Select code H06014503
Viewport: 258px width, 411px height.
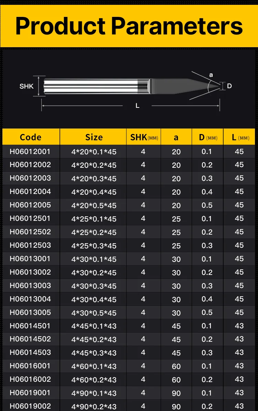(30, 352)
